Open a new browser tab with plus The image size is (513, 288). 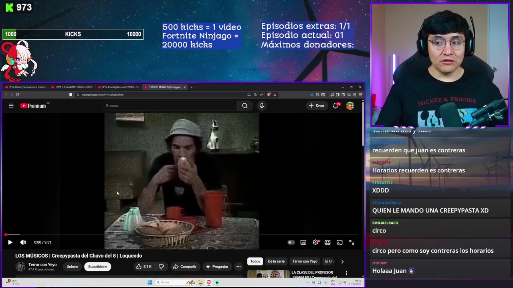click(x=192, y=87)
